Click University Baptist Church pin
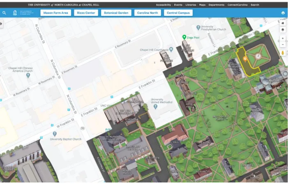This screenshot has height=184, width=289. pyautogui.click(x=55, y=134)
